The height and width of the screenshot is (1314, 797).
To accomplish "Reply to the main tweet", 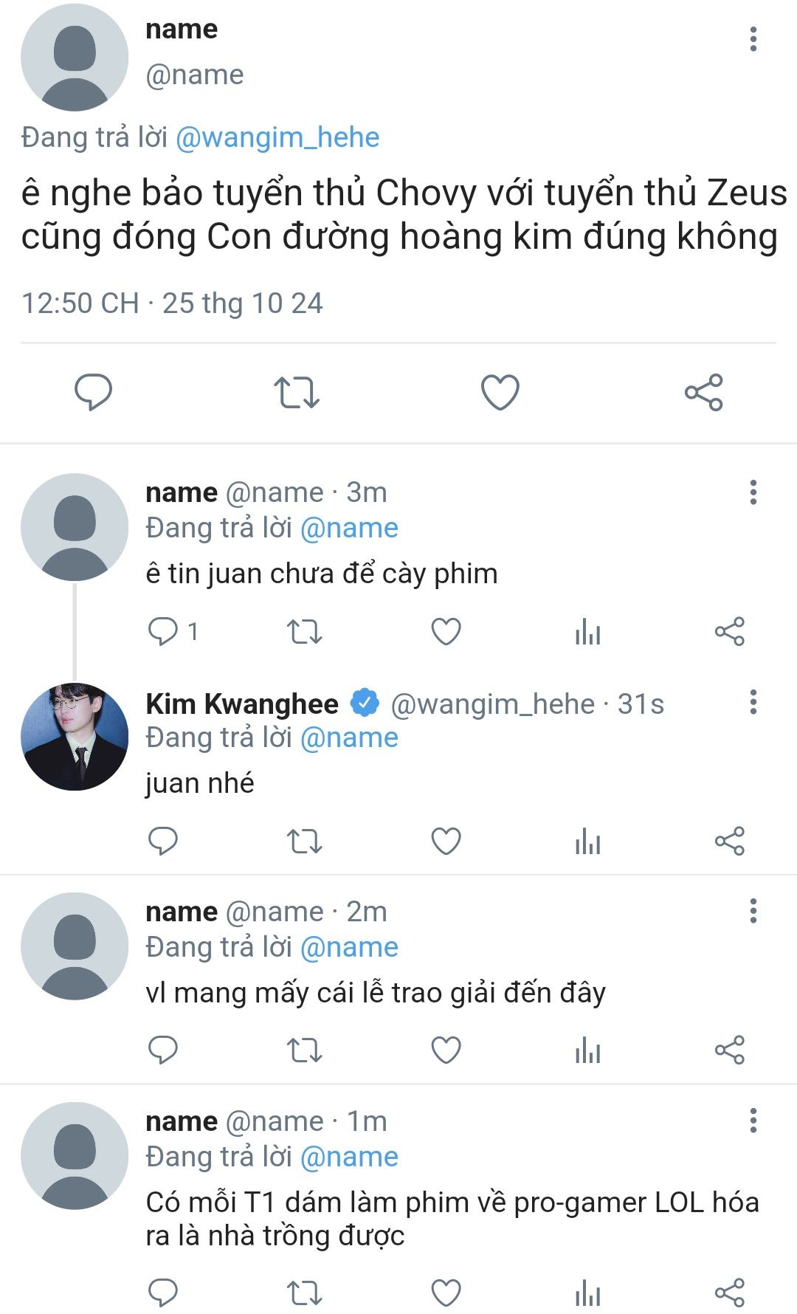I will click(x=93, y=392).
